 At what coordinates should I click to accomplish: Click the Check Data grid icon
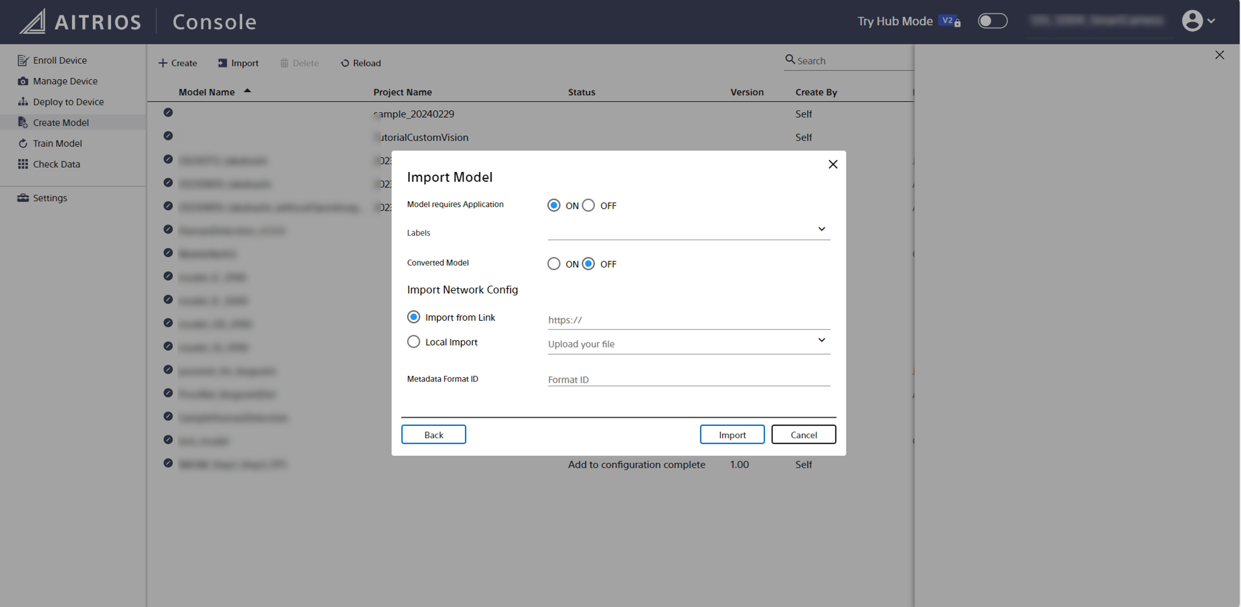23,164
